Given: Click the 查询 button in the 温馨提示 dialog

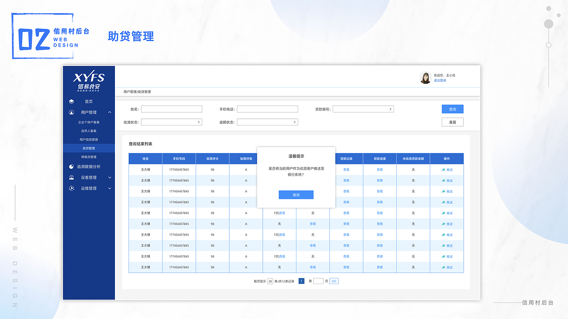Looking at the screenshot, I should (x=296, y=195).
